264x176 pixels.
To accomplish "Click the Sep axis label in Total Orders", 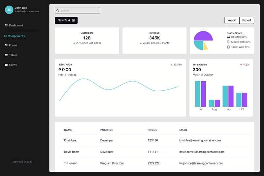I will pos(228,109).
